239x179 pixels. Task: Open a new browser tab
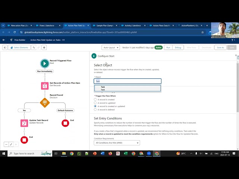pyautogui.click(x=207, y=26)
